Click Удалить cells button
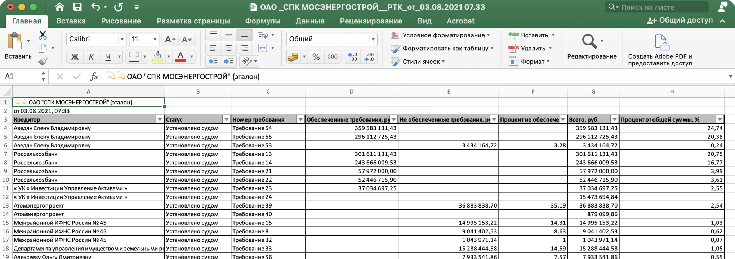The width and height of the screenshot is (735, 259). click(x=527, y=48)
